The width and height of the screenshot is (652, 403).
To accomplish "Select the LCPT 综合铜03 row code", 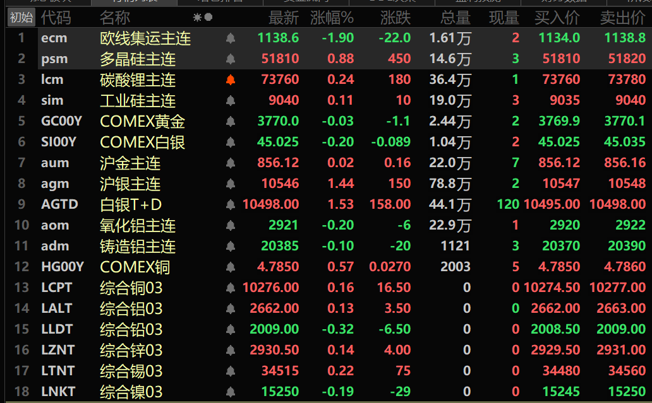I will click(x=57, y=288).
